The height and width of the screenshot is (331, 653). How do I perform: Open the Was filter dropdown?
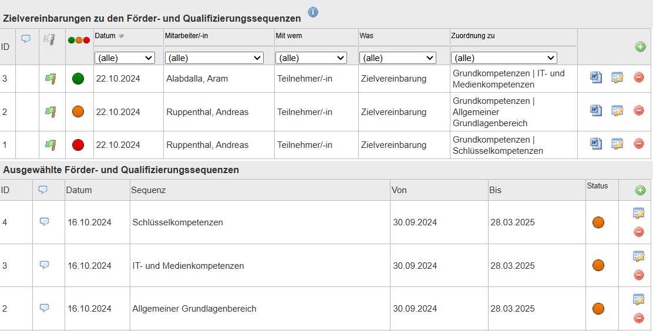click(398, 58)
